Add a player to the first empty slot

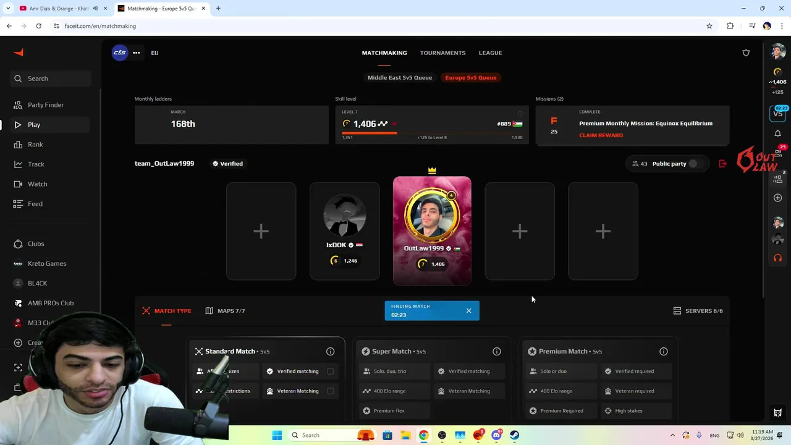point(261,231)
